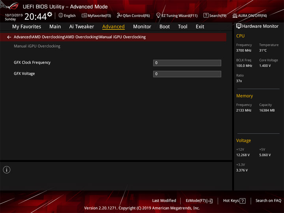The width and height of the screenshot is (284, 213).
Task: Click the CPU temperature value 31°C
Action: (x=263, y=50)
